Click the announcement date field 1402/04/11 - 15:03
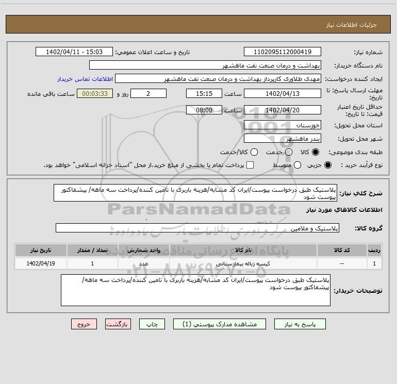 [x=74, y=52]
